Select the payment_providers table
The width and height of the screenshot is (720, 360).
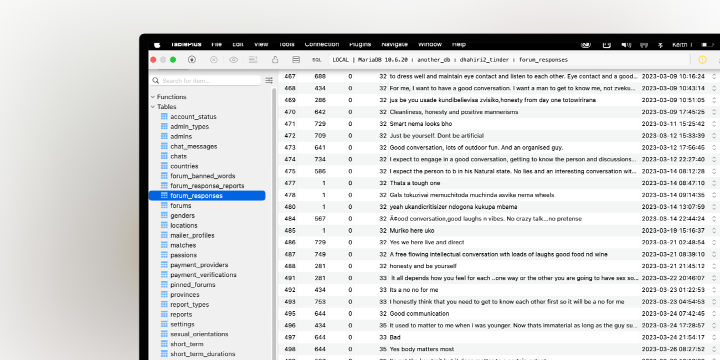[x=199, y=265]
